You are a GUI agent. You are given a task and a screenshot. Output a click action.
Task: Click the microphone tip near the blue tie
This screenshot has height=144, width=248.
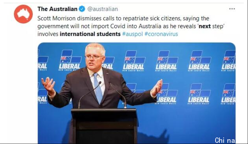[x=100, y=83]
